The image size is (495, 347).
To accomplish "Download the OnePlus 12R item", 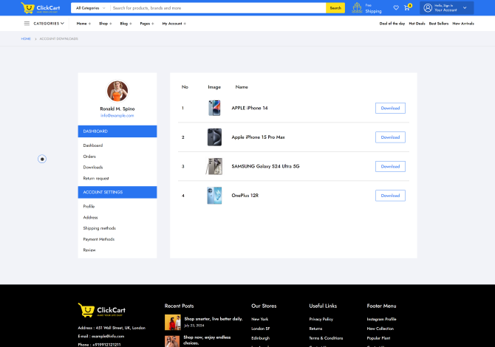I will tap(390, 196).
